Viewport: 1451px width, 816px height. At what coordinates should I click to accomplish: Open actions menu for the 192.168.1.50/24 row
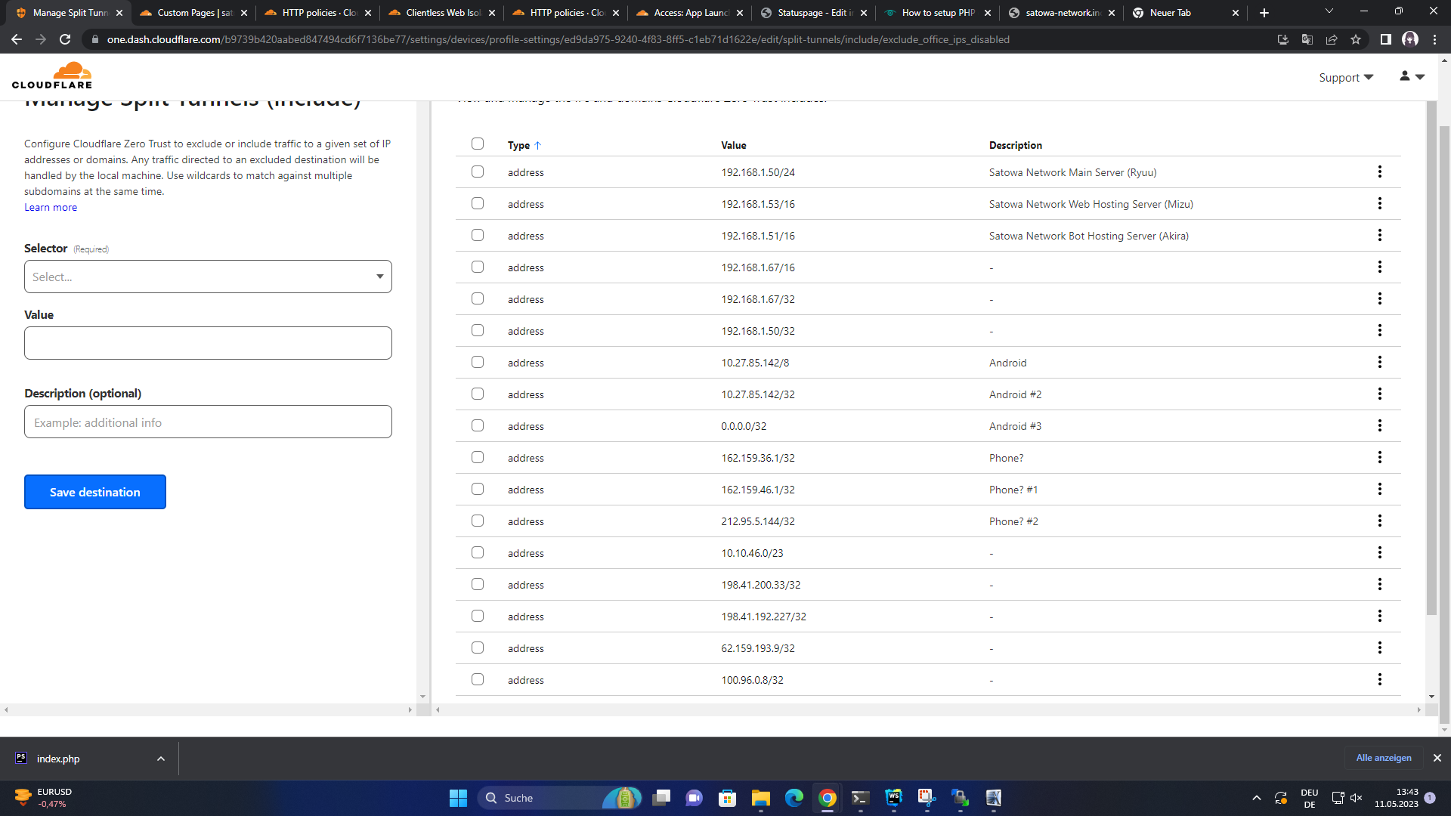1379,172
